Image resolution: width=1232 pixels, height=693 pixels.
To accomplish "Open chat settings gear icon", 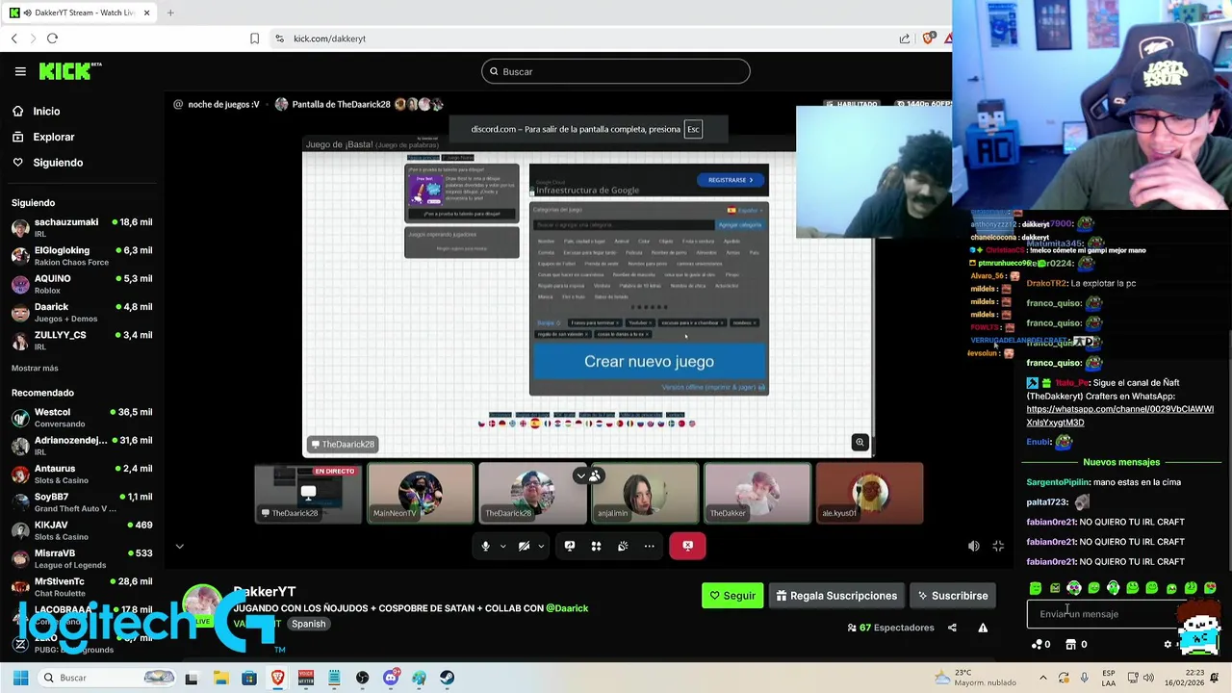I will (x=1168, y=645).
